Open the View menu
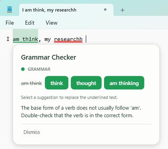The height and width of the screenshot is (149, 168). coord(52,23)
